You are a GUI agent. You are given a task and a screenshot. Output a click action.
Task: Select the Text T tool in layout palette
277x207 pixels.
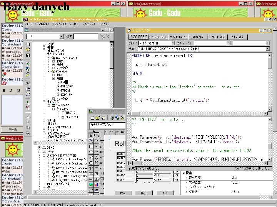coord(91,168)
